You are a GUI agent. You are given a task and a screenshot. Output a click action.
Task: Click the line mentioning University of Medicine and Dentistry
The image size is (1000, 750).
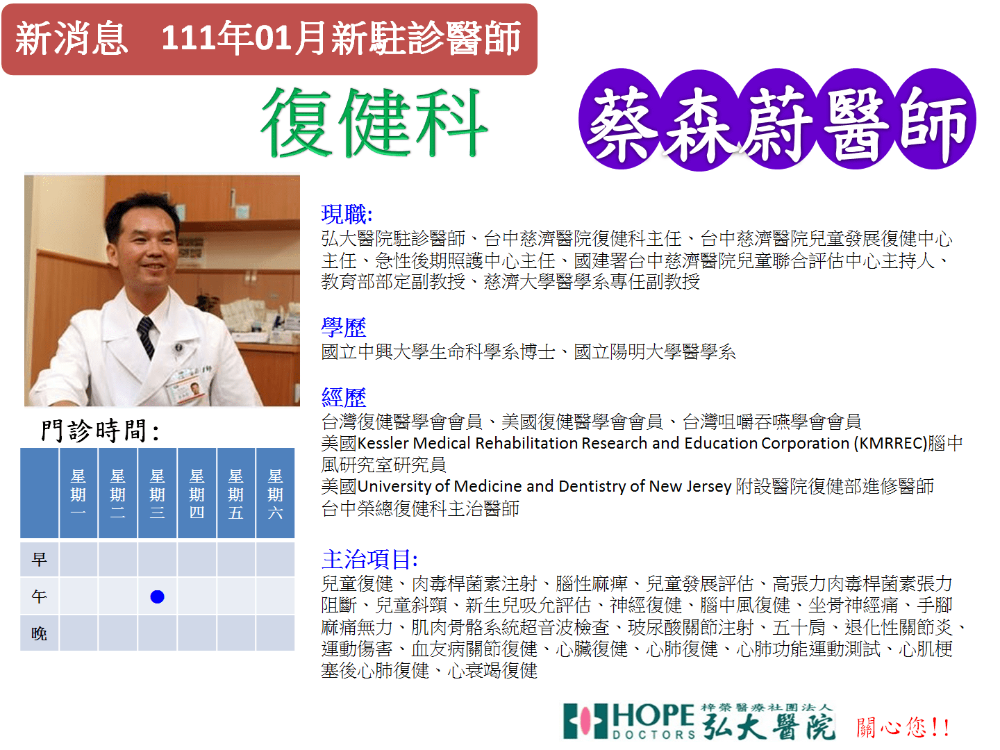628,486
